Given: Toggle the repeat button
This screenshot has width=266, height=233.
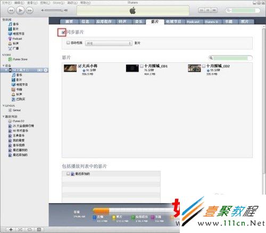Looking at the screenshot, I should tap(30, 229).
